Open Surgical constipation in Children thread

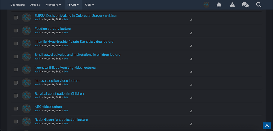pyautogui.click(x=59, y=93)
